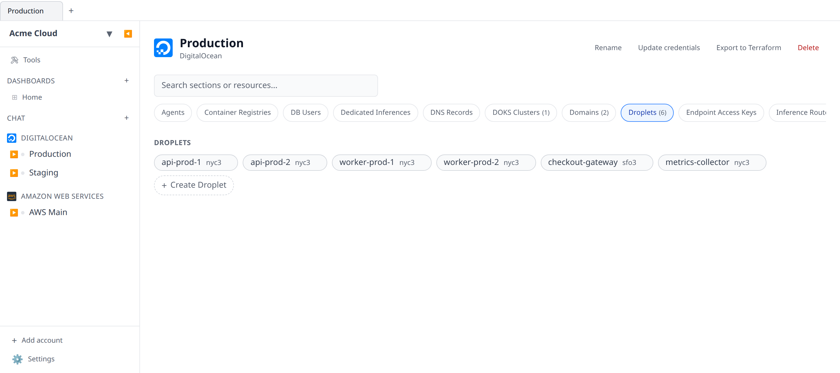
Task: Click the CHAT section heading
Action: click(16, 118)
